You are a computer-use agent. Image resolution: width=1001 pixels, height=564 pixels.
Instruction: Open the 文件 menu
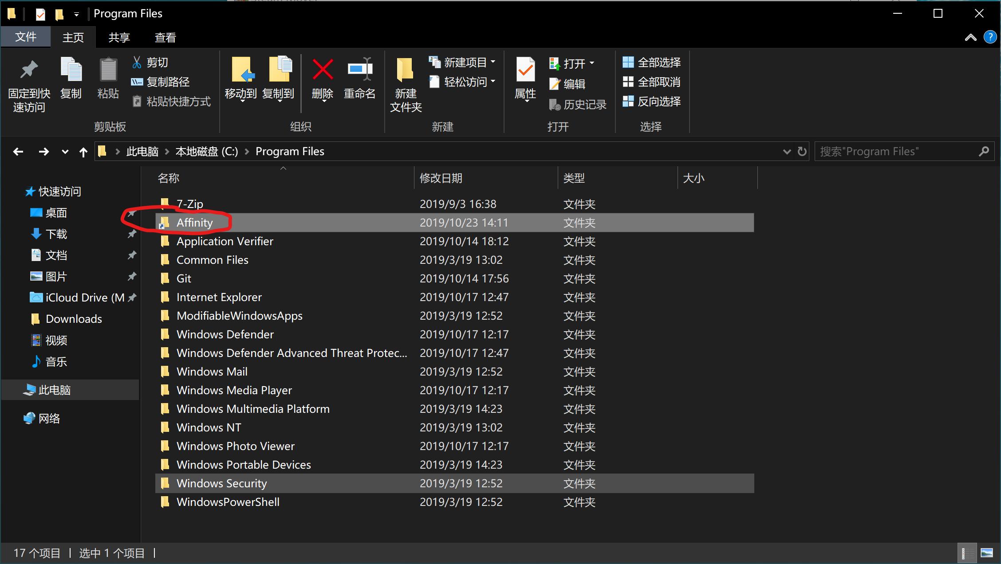coord(26,37)
